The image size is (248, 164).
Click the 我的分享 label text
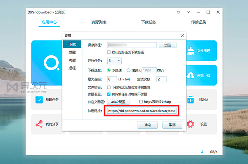(52, 124)
